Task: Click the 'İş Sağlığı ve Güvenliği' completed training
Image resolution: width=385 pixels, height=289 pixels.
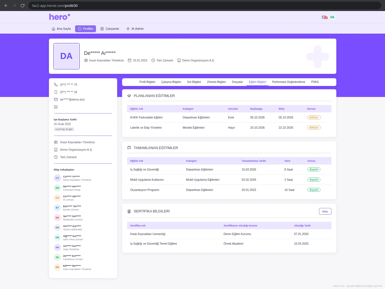Action: (145, 169)
